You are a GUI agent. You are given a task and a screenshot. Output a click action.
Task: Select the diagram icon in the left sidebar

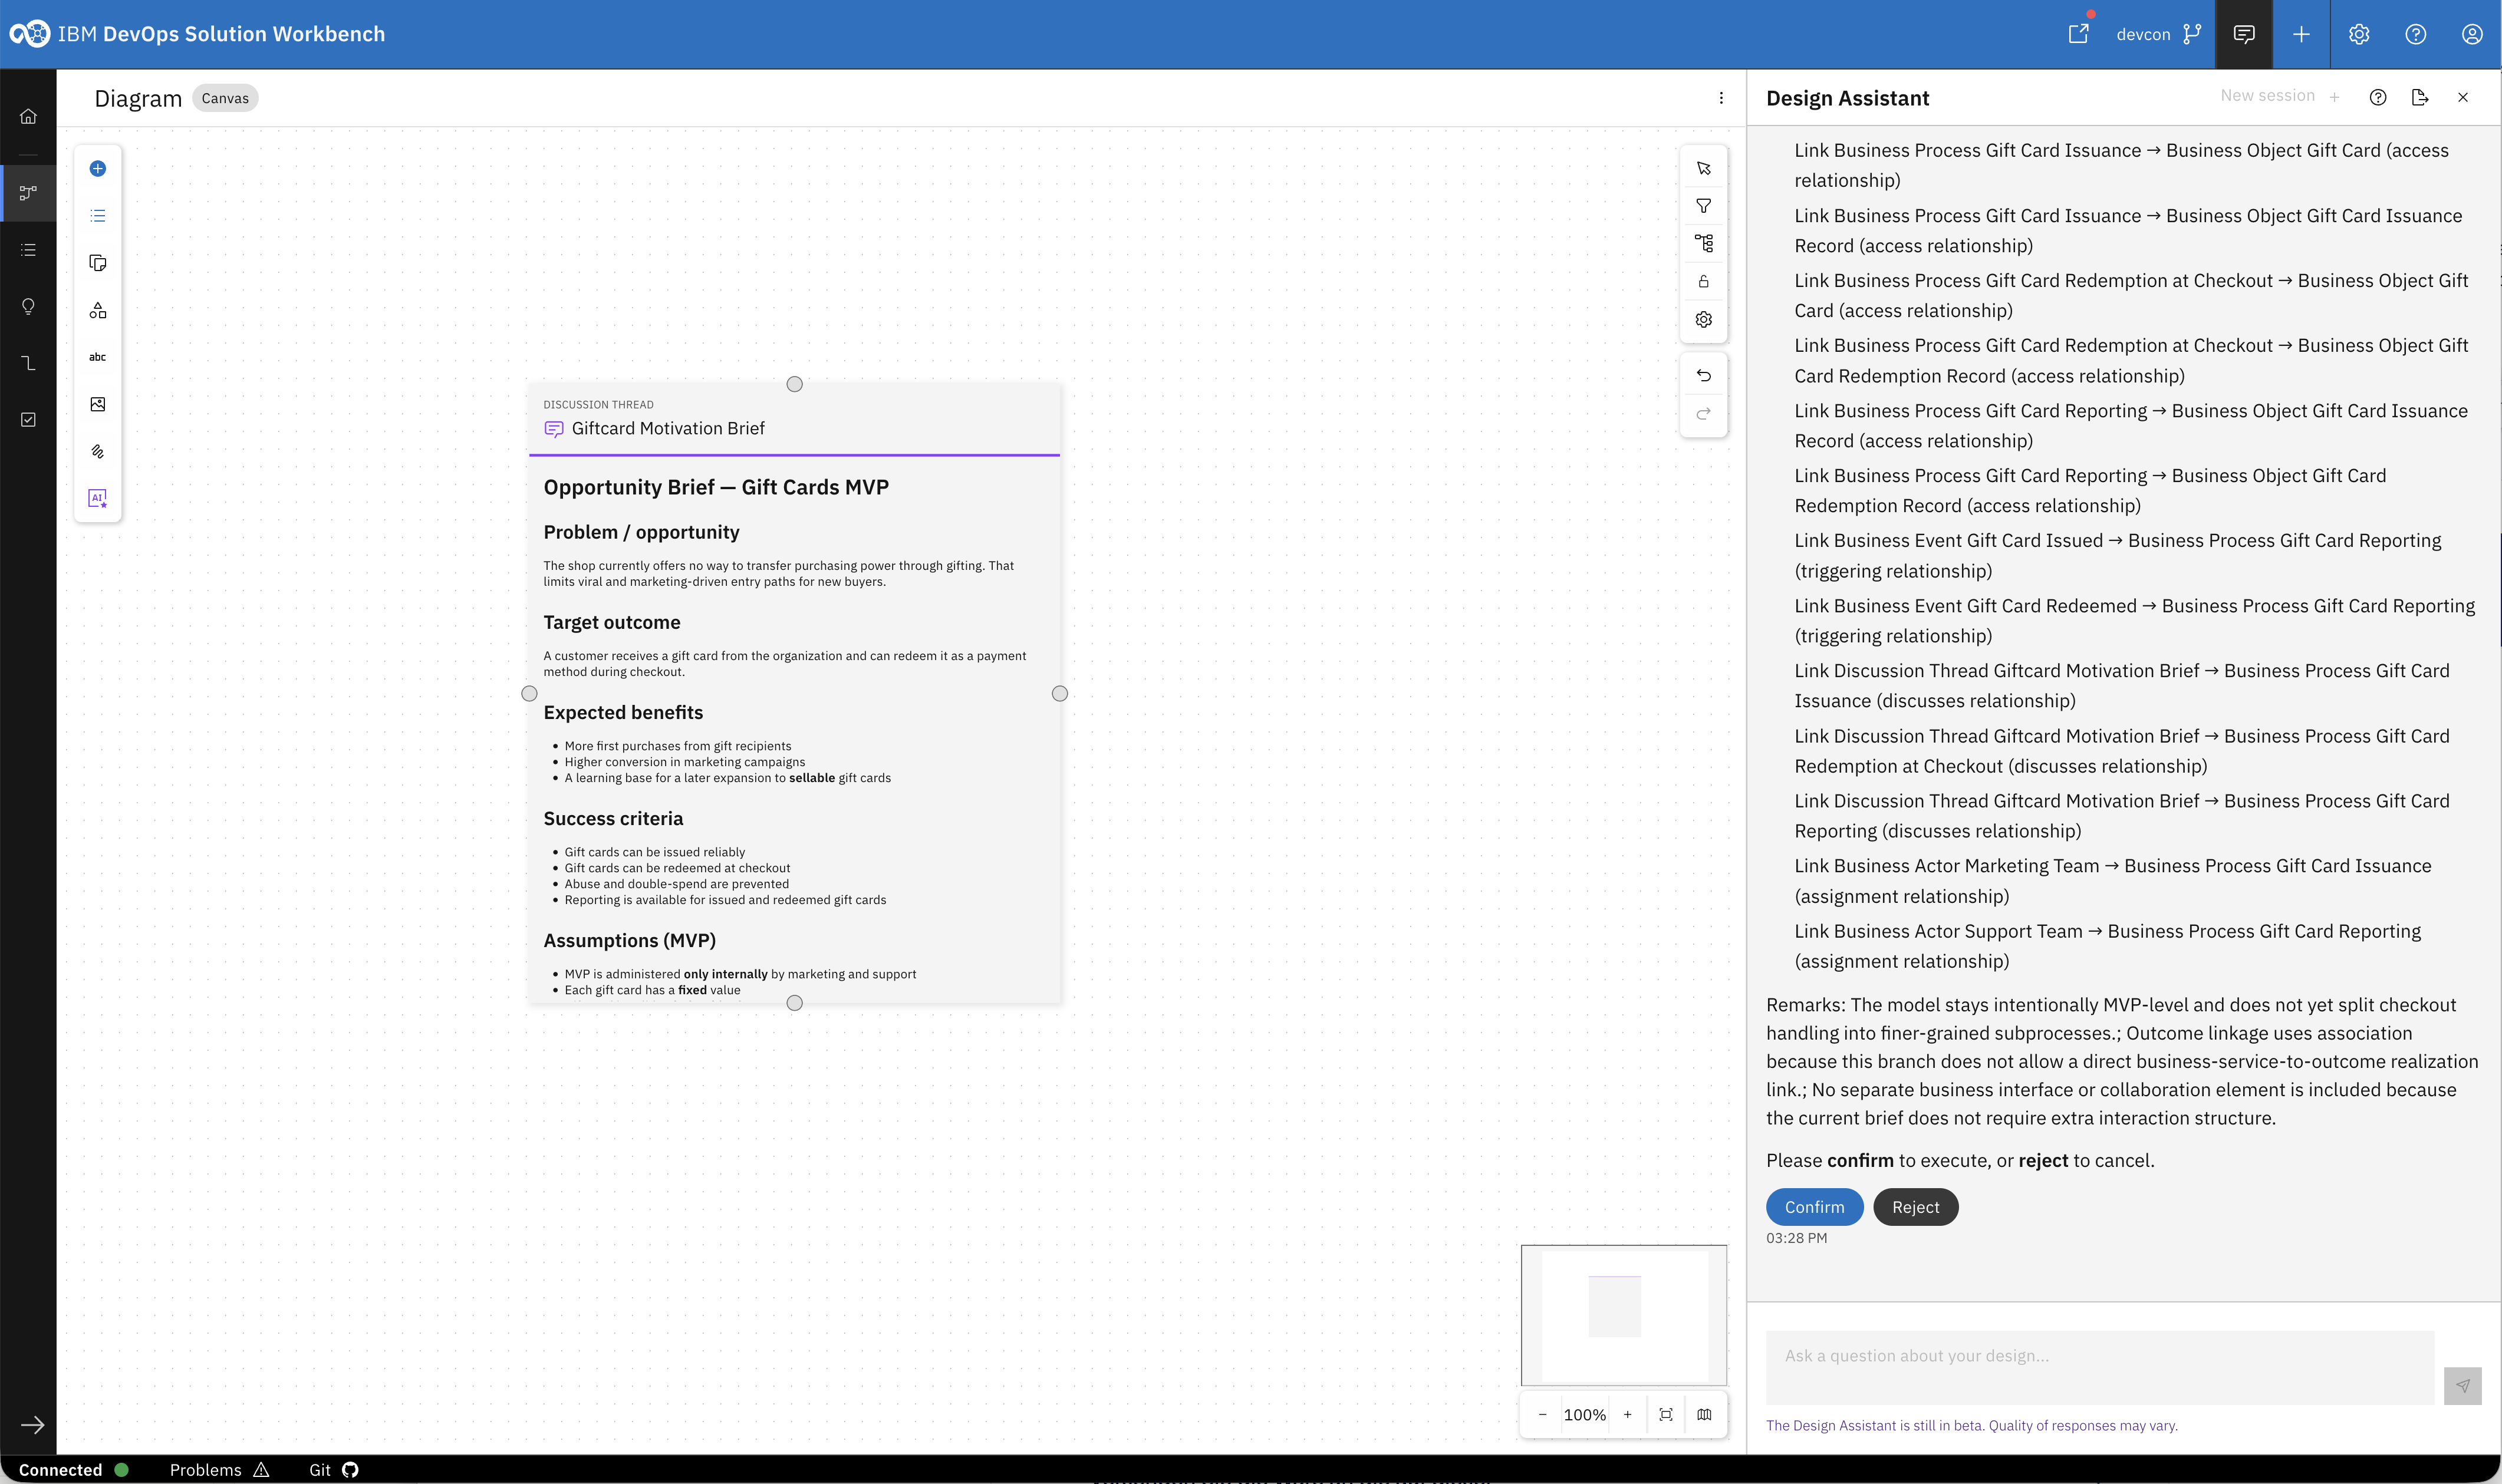pos(28,192)
